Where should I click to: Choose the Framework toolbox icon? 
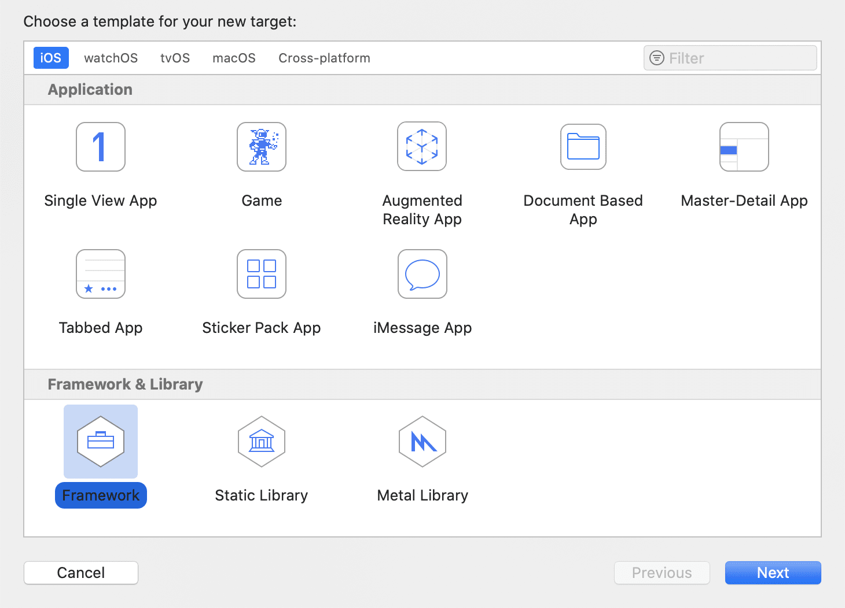(x=101, y=442)
